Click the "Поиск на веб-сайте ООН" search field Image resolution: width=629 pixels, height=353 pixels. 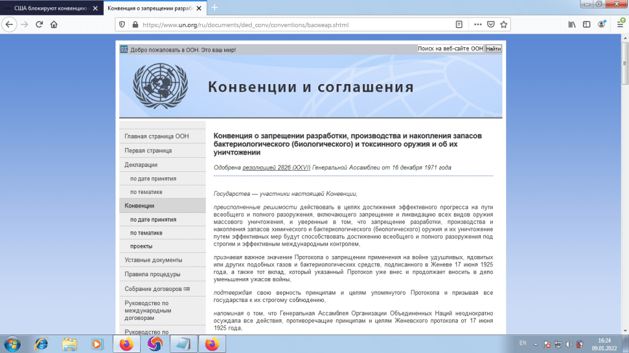pyautogui.click(x=450, y=48)
